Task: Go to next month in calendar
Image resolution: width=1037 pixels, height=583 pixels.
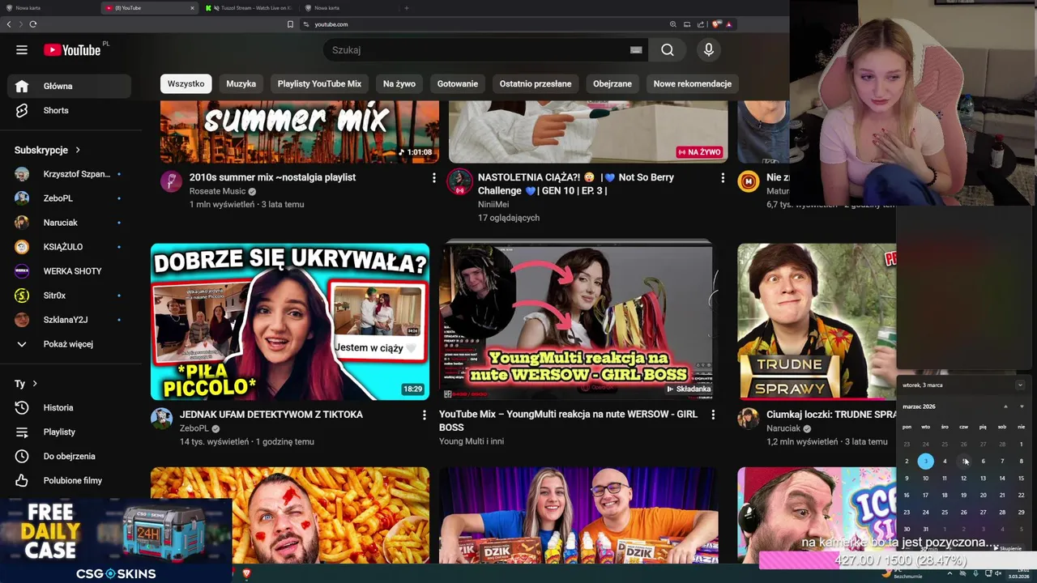Action: coord(1021,406)
